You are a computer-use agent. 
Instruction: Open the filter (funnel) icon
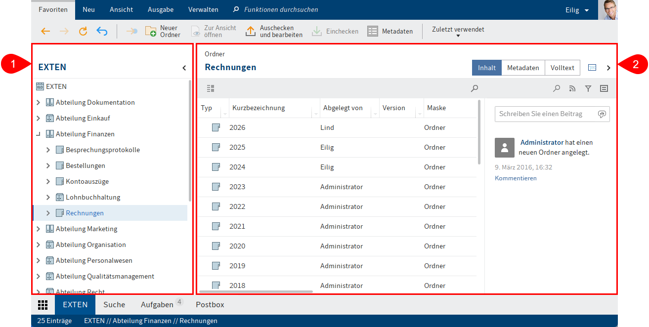tap(588, 88)
